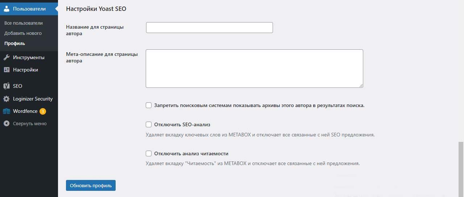Click the Tools wrench icon

tap(7, 57)
